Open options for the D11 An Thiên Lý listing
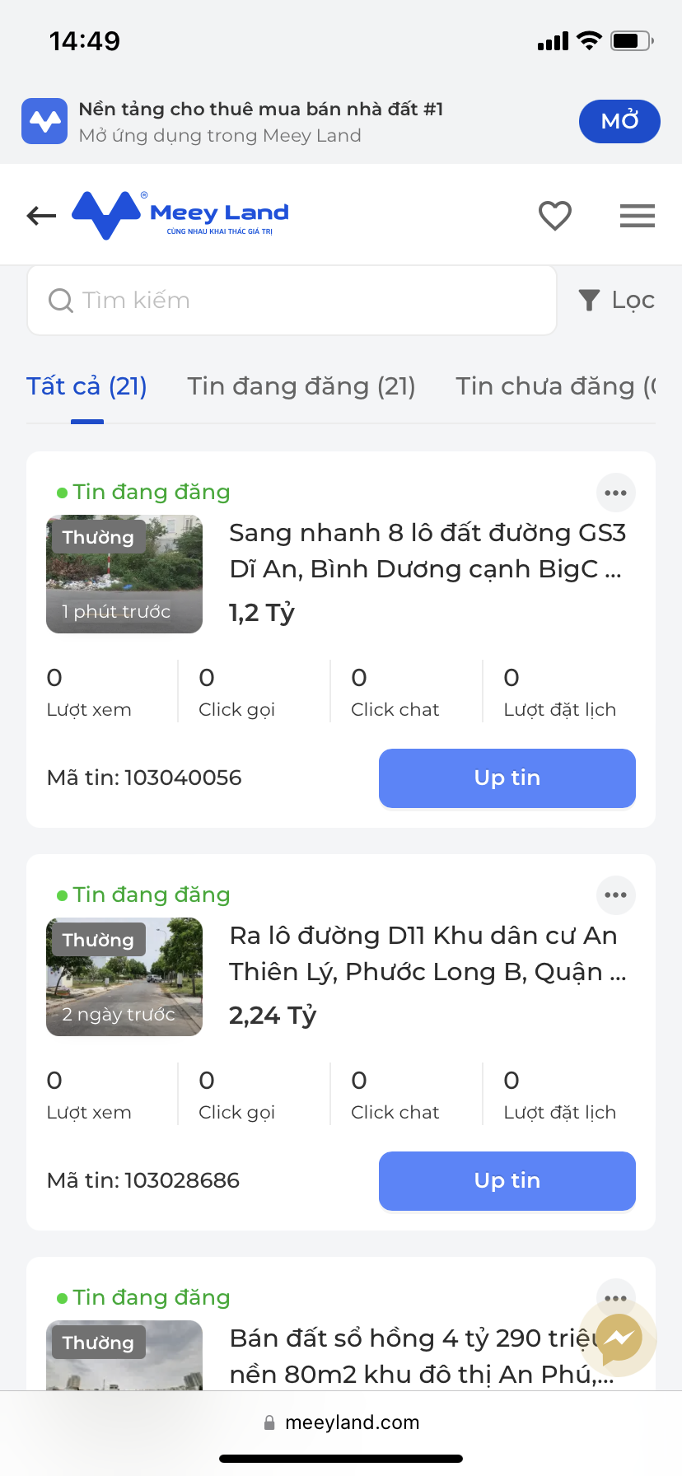This screenshot has height=1476, width=682. tap(615, 895)
